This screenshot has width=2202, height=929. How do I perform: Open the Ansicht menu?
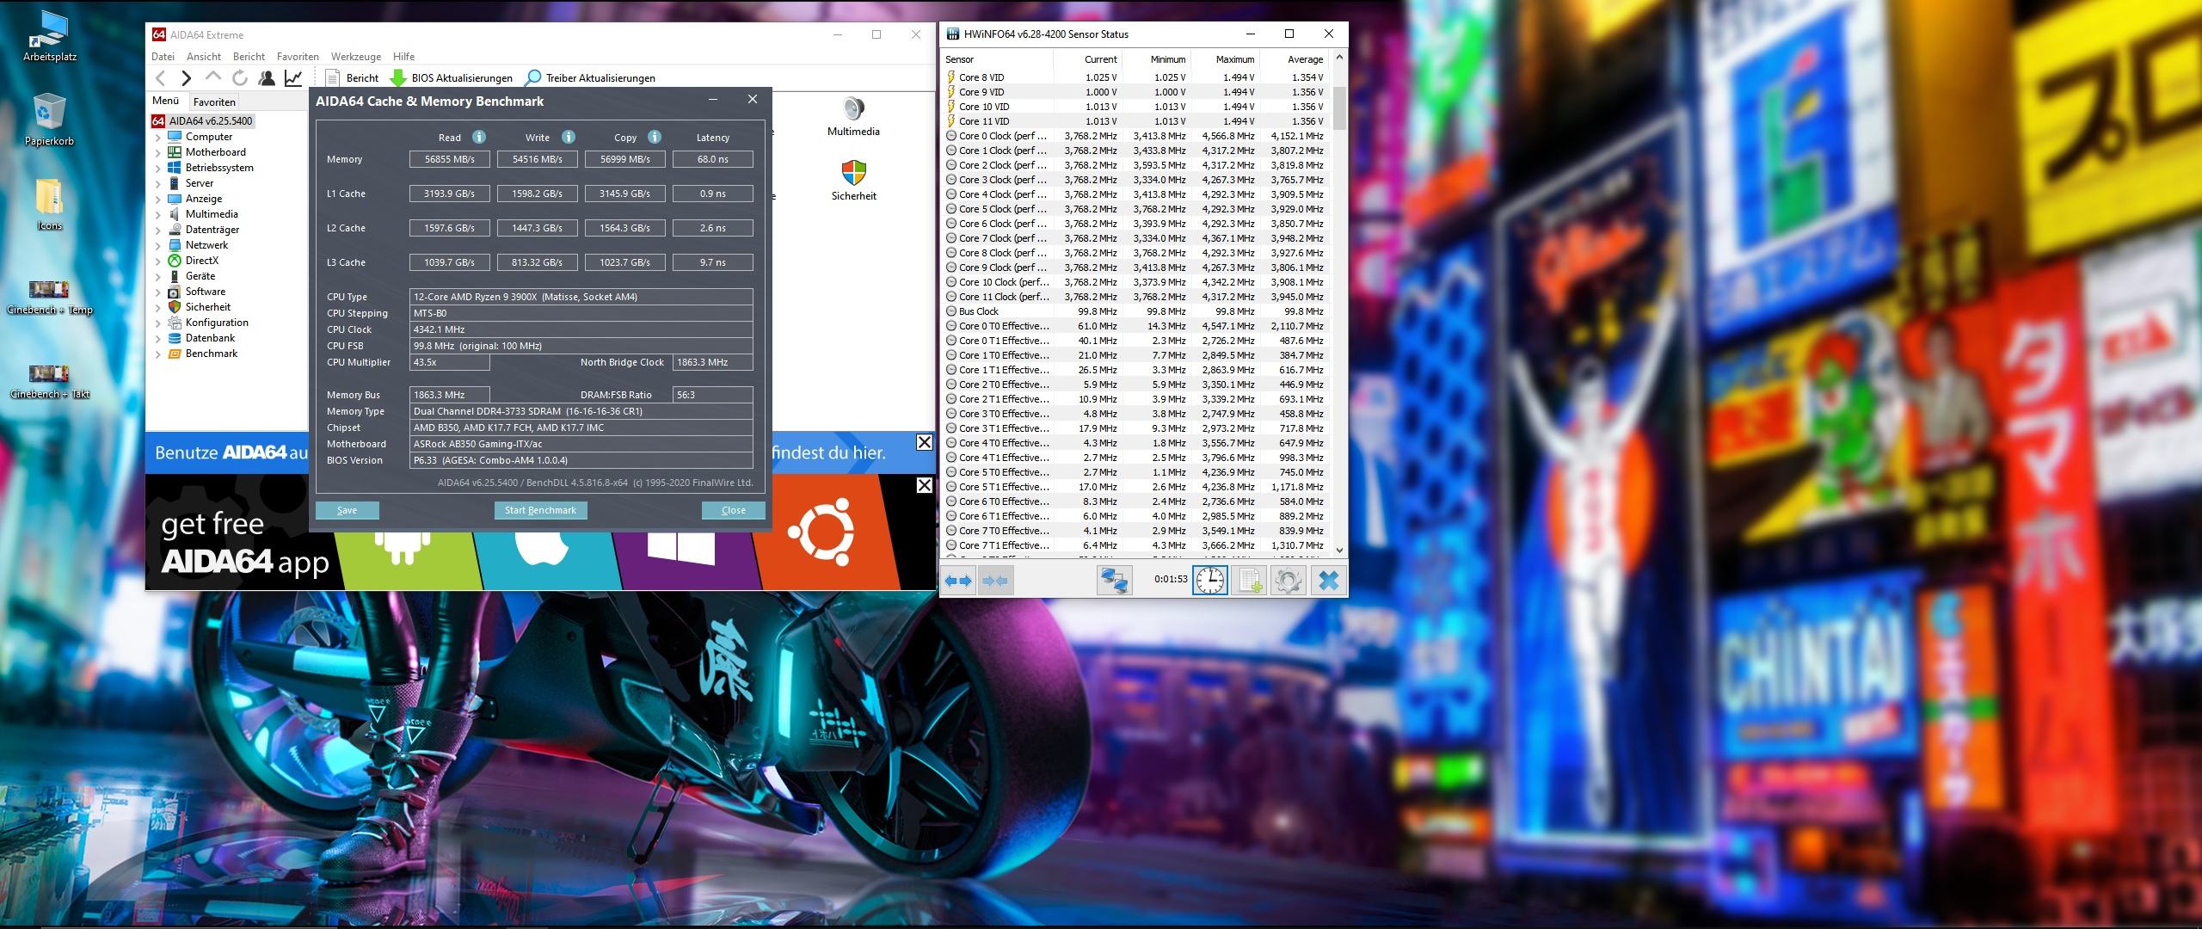(204, 57)
